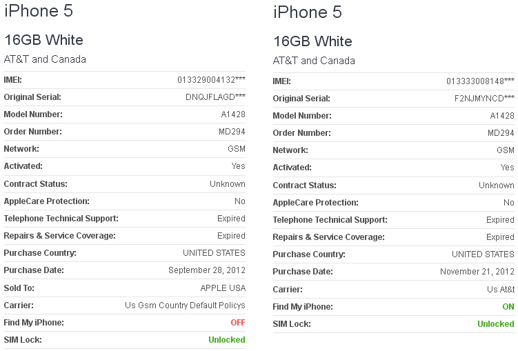Click the Sold To label
The width and height of the screenshot is (518, 351).
(x=19, y=288)
